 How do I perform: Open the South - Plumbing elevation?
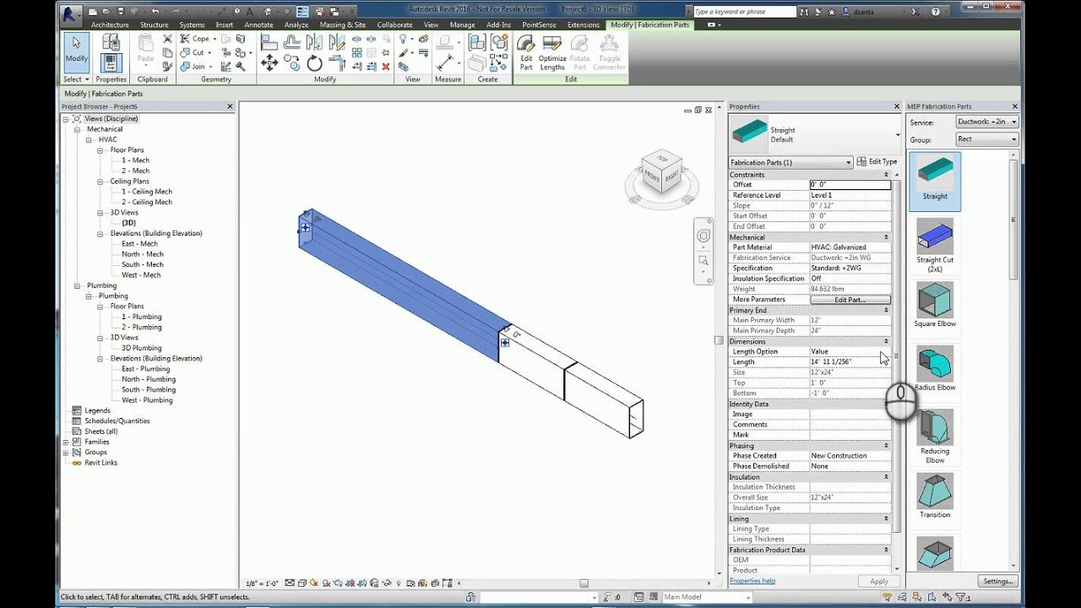pyautogui.click(x=148, y=389)
